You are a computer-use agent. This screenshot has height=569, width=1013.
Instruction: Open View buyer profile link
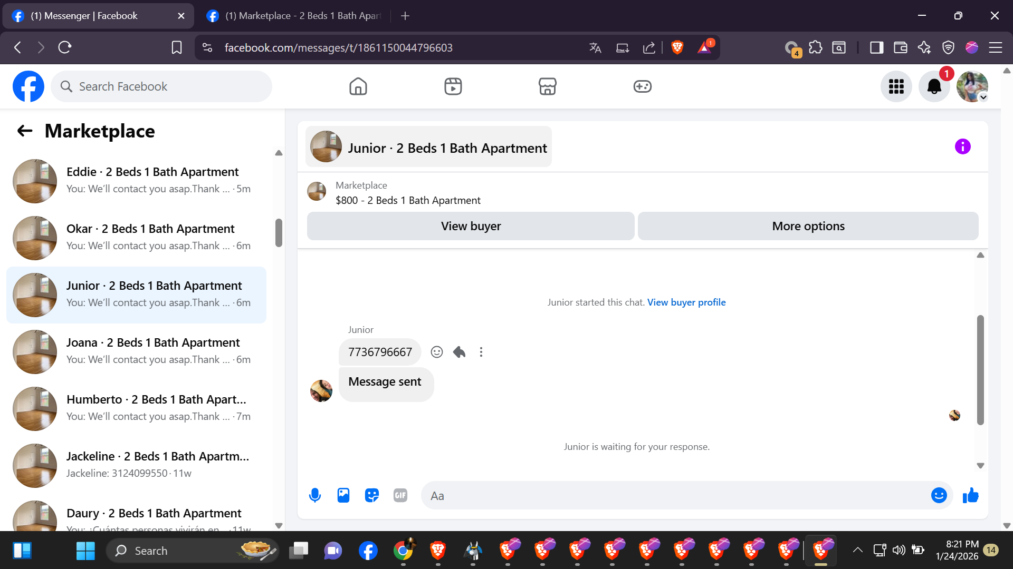[686, 302]
